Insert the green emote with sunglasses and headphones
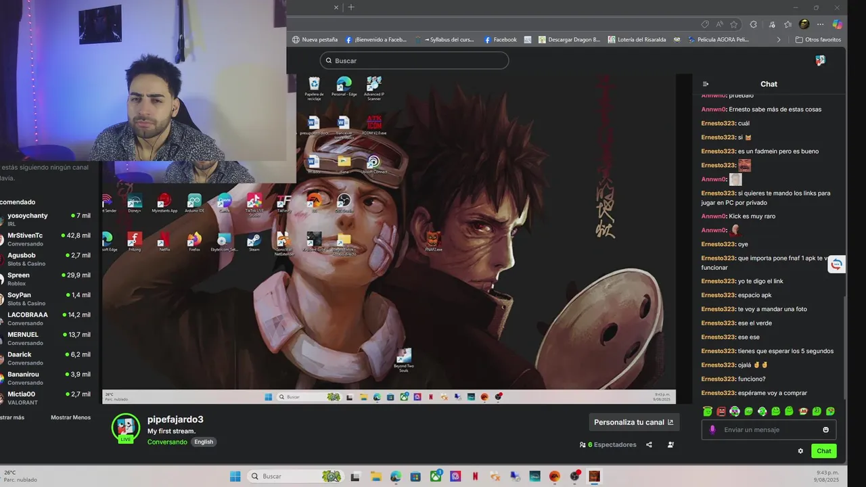866x487 pixels. pos(735,411)
